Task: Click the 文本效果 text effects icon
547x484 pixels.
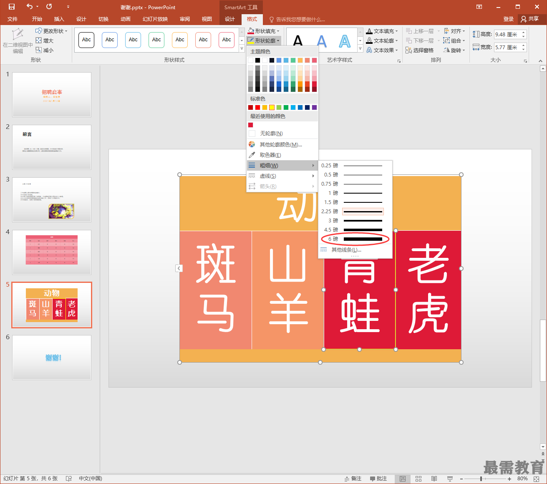Action: pyautogui.click(x=369, y=50)
